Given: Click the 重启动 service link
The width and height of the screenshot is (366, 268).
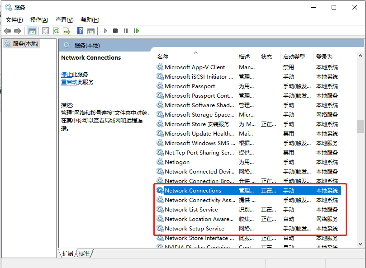Looking at the screenshot, I should pos(69,82).
